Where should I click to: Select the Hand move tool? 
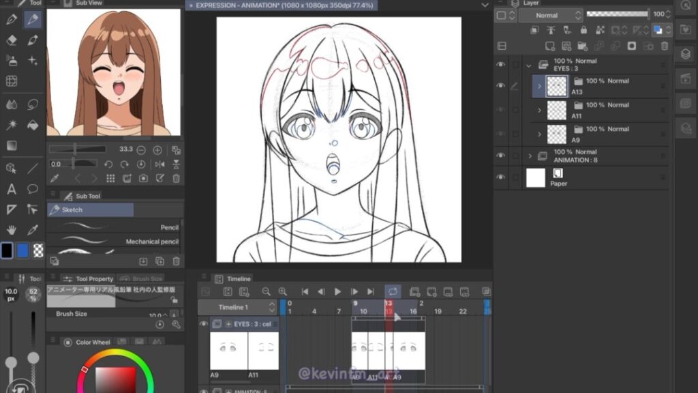coord(11,230)
